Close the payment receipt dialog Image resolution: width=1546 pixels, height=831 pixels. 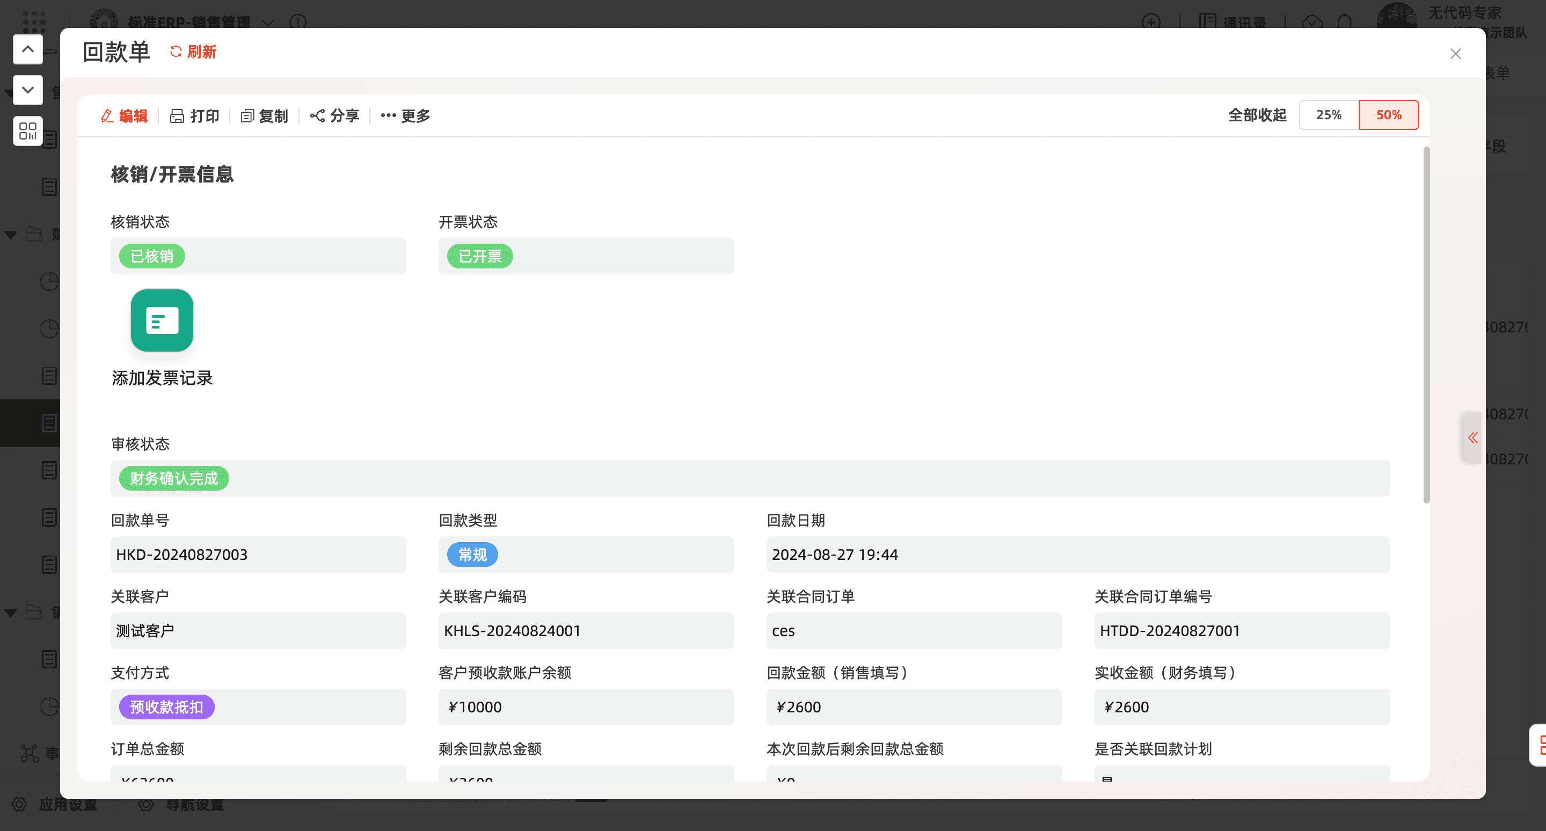1455,54
